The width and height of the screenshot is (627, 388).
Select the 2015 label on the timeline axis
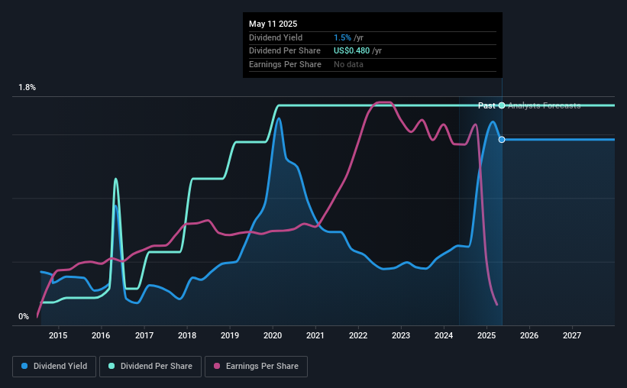pyautogui.click(x=58, y=335)
